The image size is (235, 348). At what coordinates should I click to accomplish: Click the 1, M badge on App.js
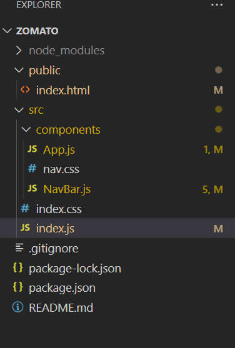pyautogui.click(x=213, y=149)
